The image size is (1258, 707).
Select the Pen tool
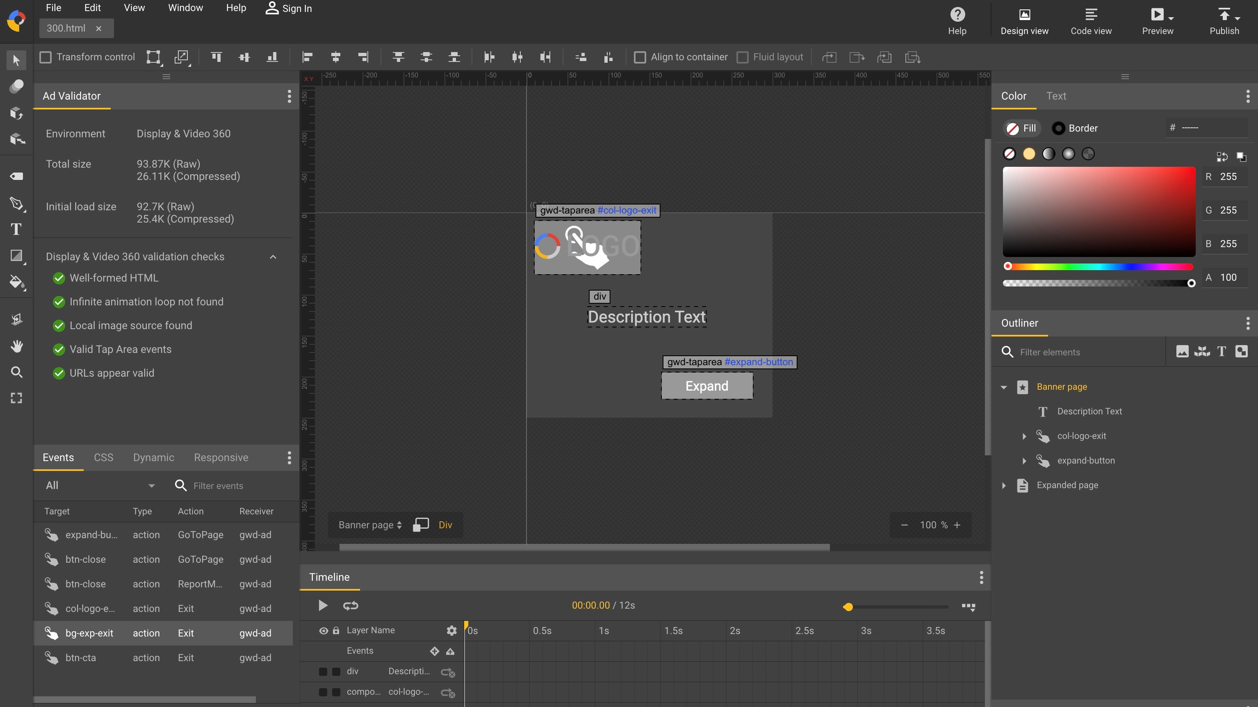[16, 204]
